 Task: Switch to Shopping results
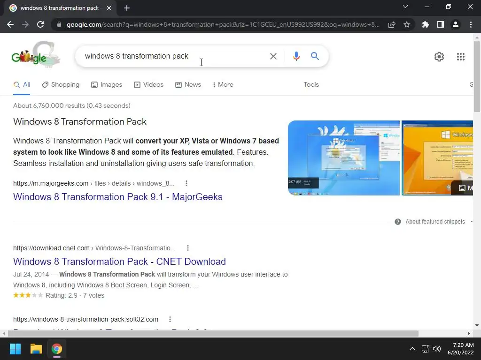[61, 85]
